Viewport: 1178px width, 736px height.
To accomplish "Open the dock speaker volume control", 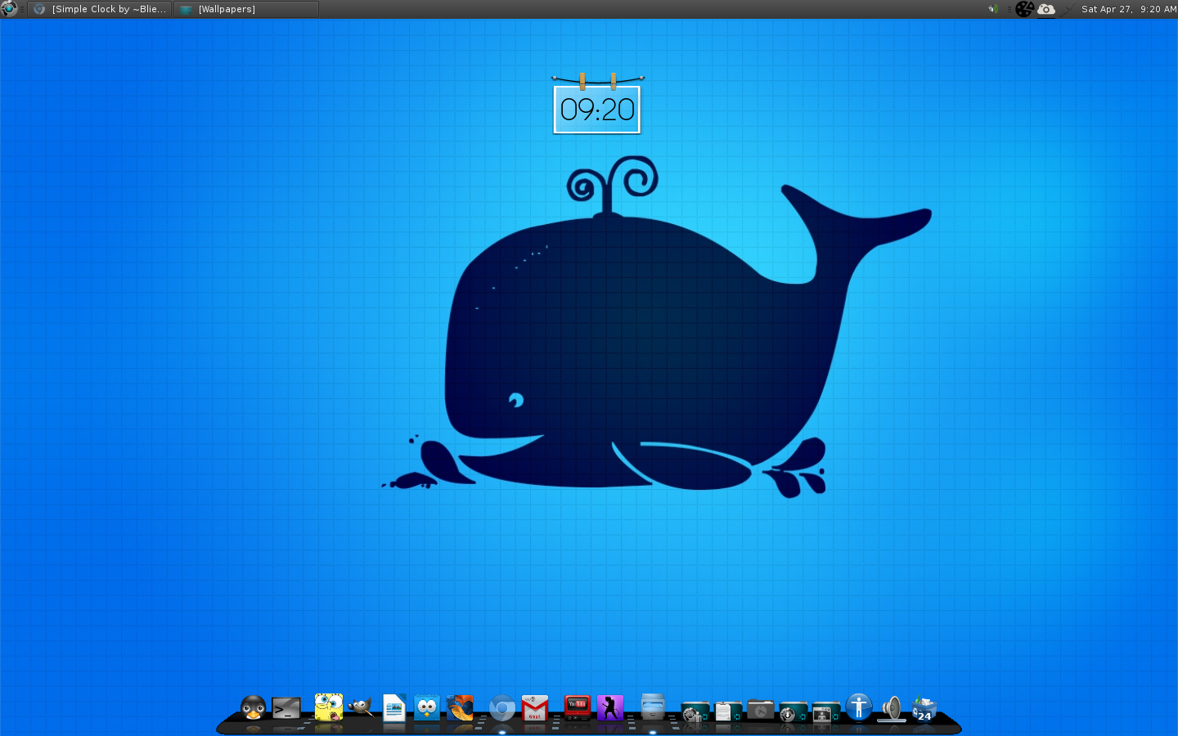I will [892, 708].
